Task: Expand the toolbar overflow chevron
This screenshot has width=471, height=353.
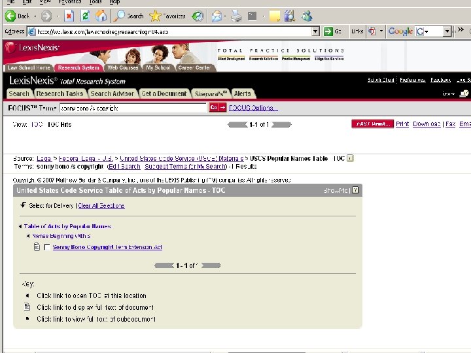Action: (x=461, y=29)
